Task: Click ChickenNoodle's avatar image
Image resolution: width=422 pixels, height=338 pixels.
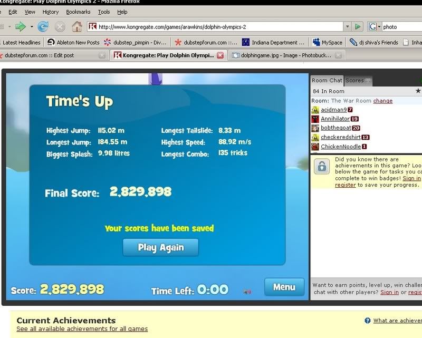Action: pos(315,147)
